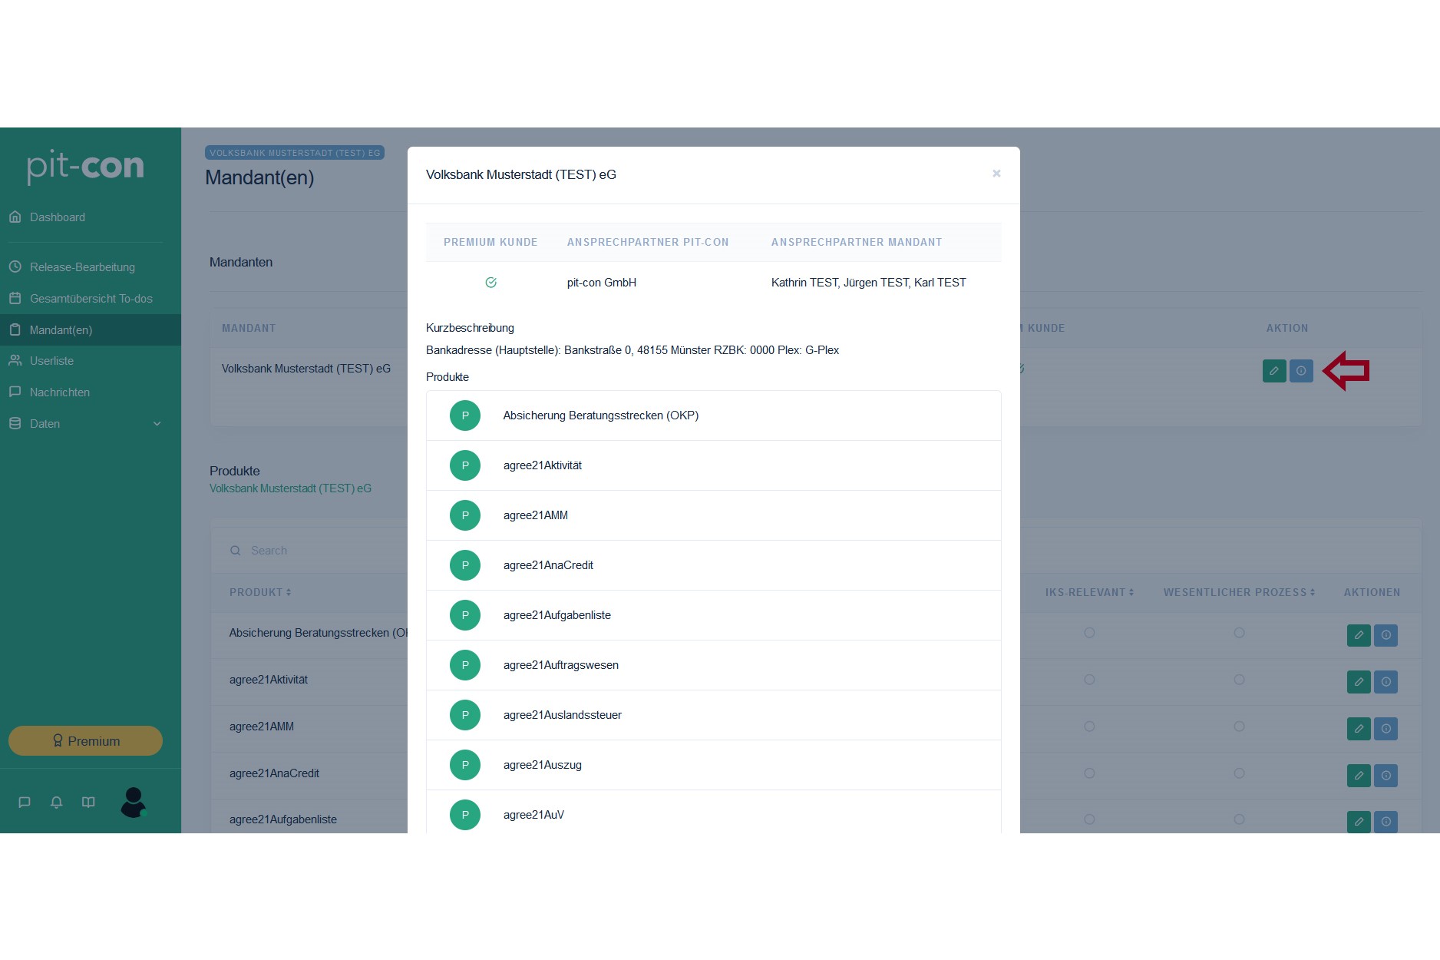
Task: Open the user avatar profile
Action: [x=134, y=803]
